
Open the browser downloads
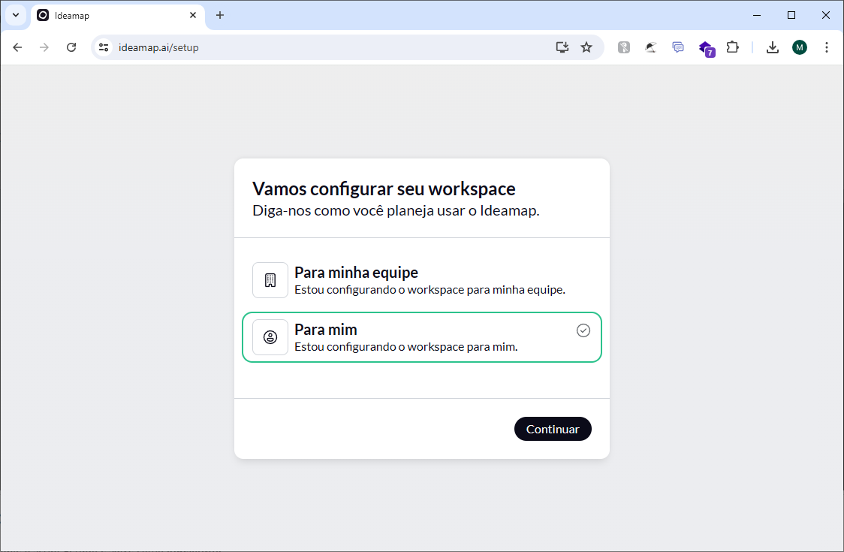click(773, 47)
